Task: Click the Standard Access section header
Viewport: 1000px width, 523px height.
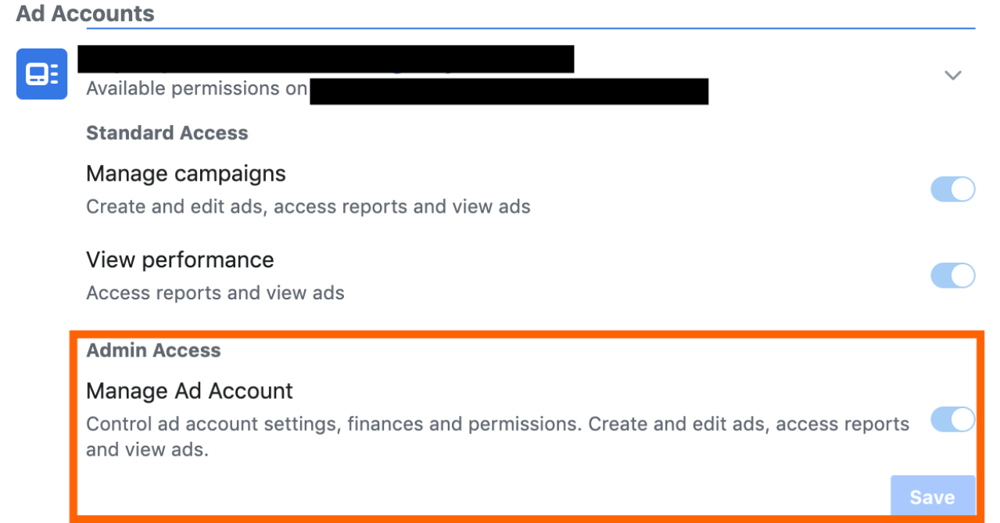Action: coord(167,133)
